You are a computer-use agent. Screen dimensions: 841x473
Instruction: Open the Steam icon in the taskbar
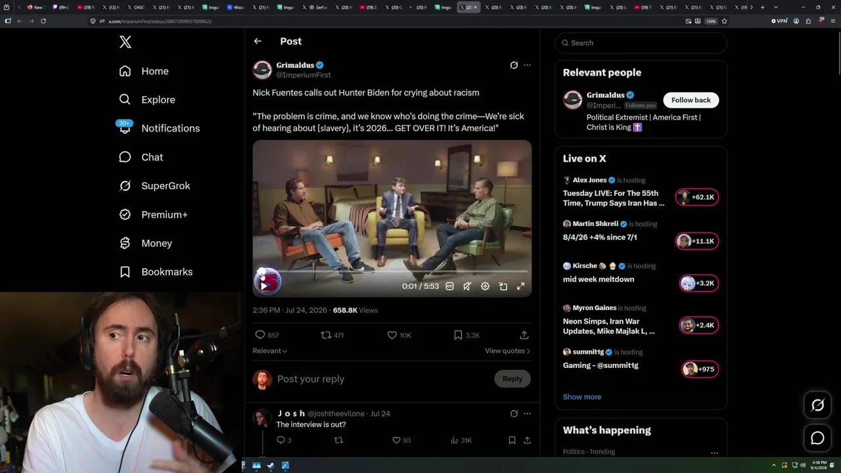[271, 465]
